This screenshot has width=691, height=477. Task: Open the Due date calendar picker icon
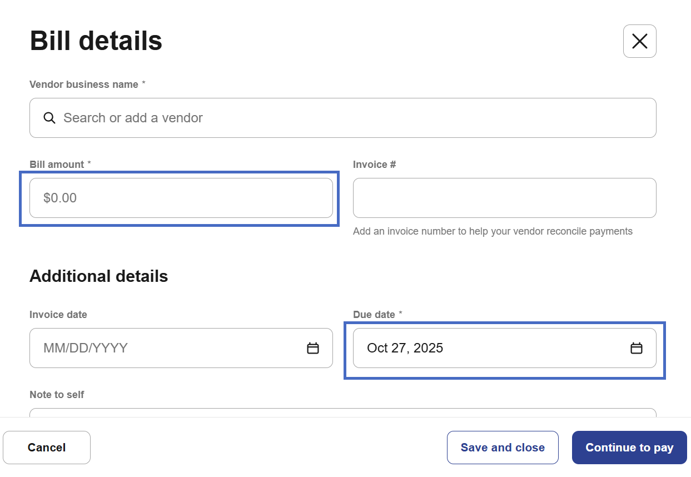[636, 348]
